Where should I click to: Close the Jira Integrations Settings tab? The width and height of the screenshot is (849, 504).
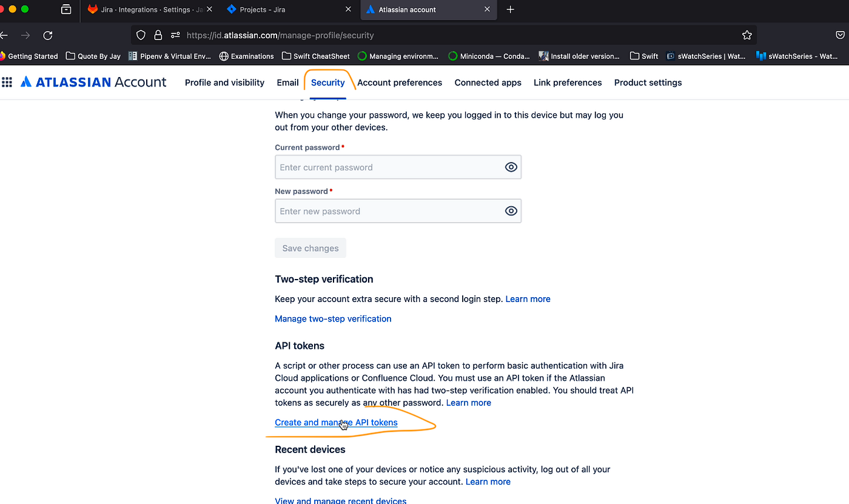[x=209, y=10]
